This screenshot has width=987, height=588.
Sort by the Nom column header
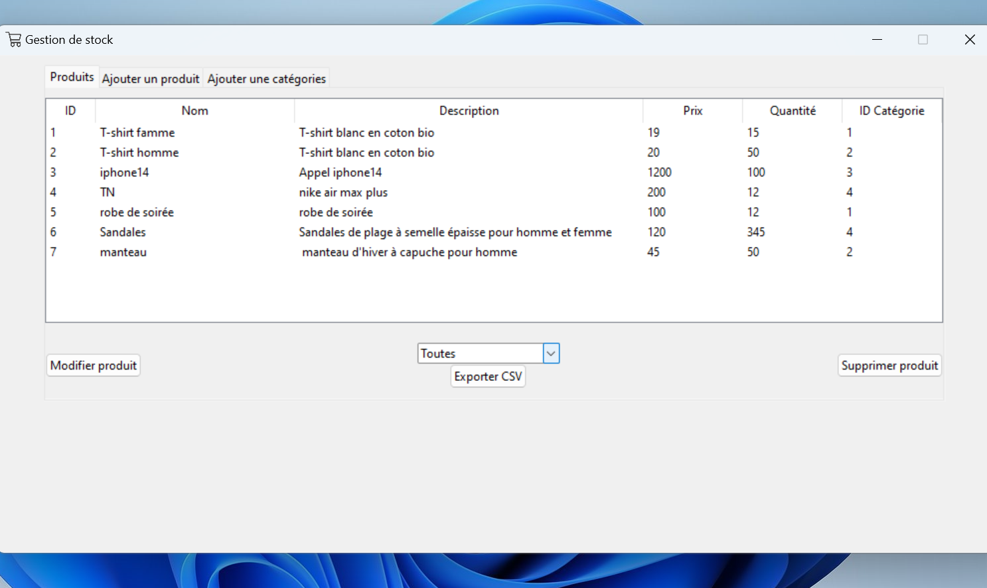point(194,111)
